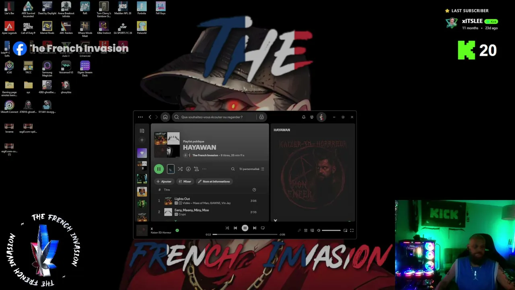Select the Fortnite desktop shortcut
The image size is (515, 290).
click(x=142, y=8)
